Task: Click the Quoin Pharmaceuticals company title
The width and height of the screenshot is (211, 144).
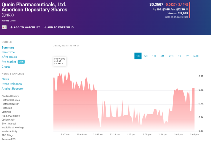Action: click(34, 7)
